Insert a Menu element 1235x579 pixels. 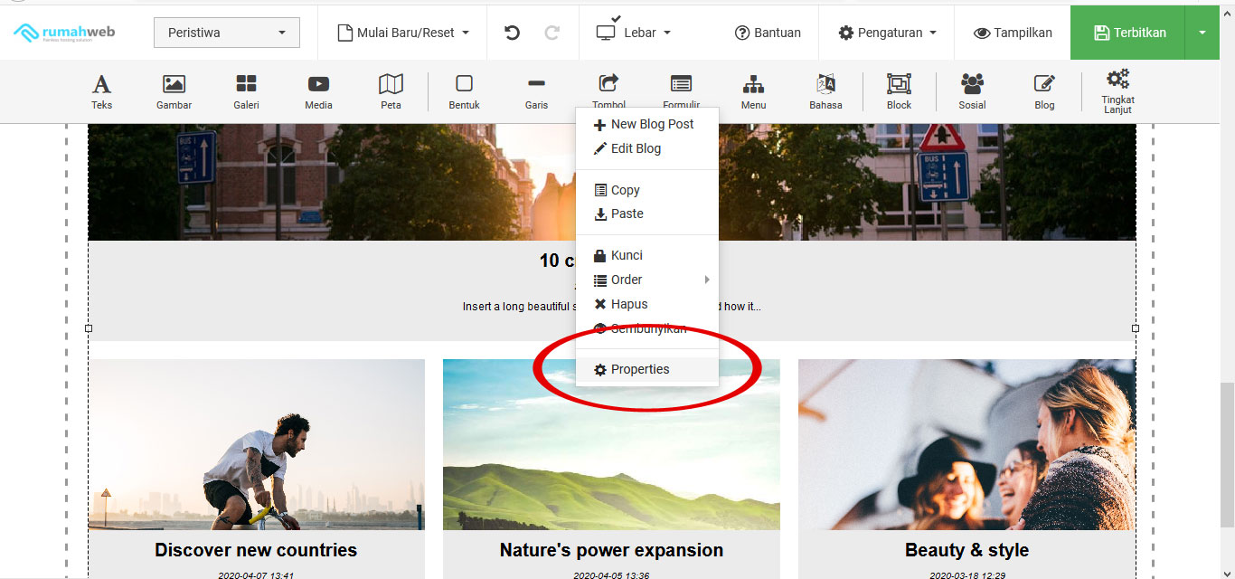tap(753, 92)
